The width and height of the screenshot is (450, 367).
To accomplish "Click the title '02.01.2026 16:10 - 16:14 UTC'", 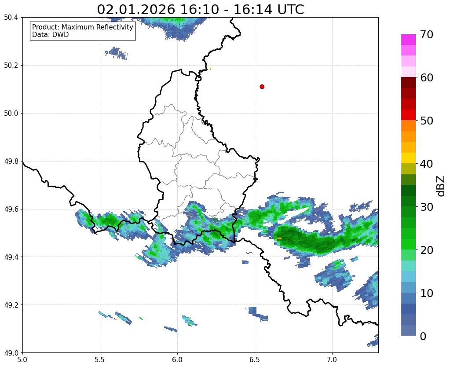I will (200, 10).
